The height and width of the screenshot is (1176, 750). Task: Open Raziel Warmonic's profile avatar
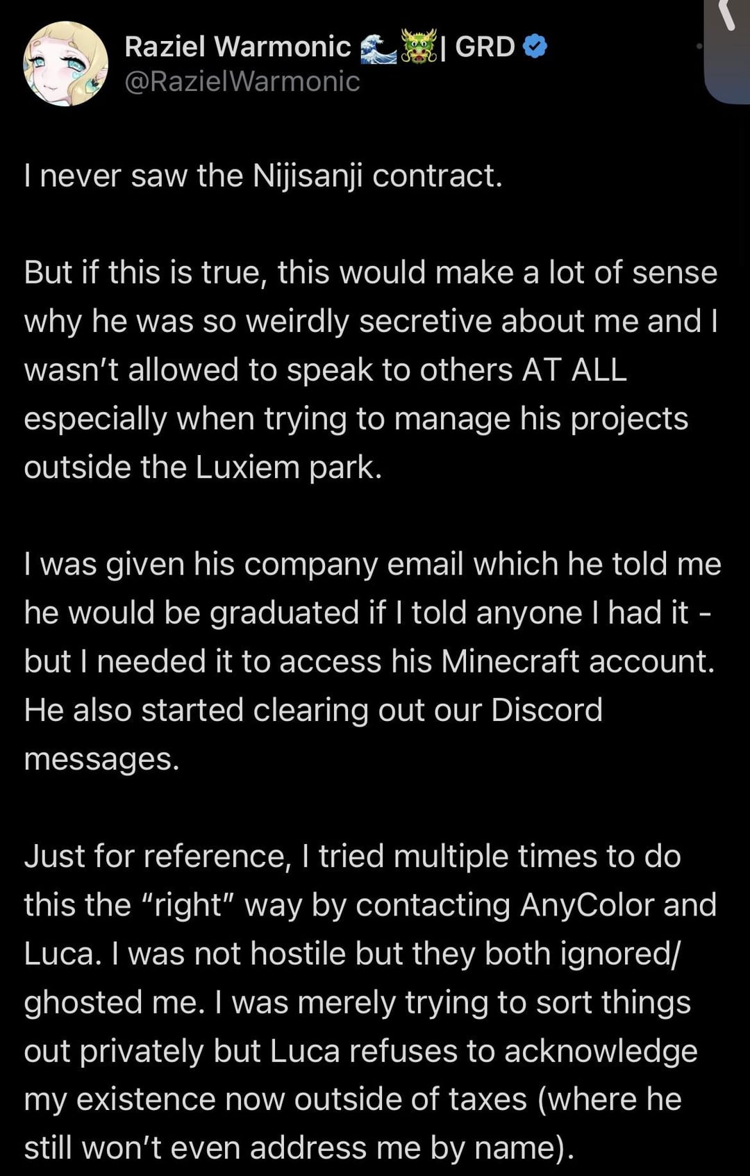click(66, 64)
